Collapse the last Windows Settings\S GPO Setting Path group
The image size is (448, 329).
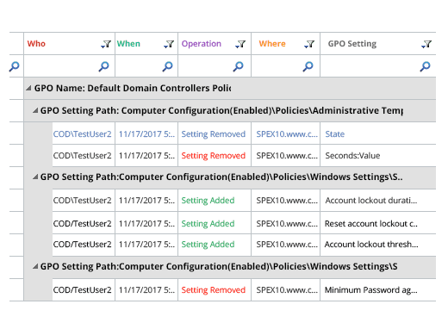pyautogui.click(x=35, y=267)
